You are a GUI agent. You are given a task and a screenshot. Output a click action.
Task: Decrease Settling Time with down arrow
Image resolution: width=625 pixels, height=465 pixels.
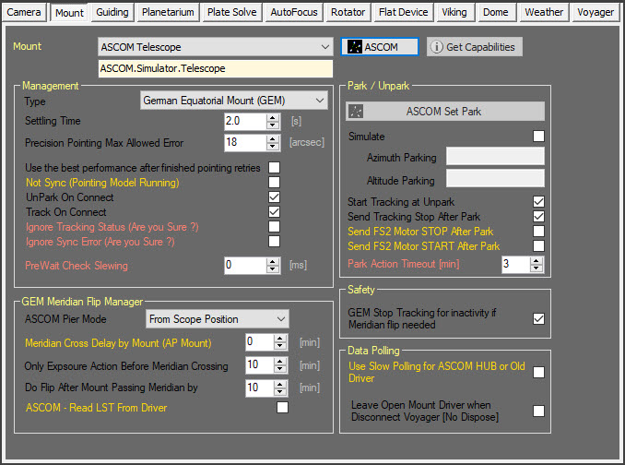click(273, 125)
